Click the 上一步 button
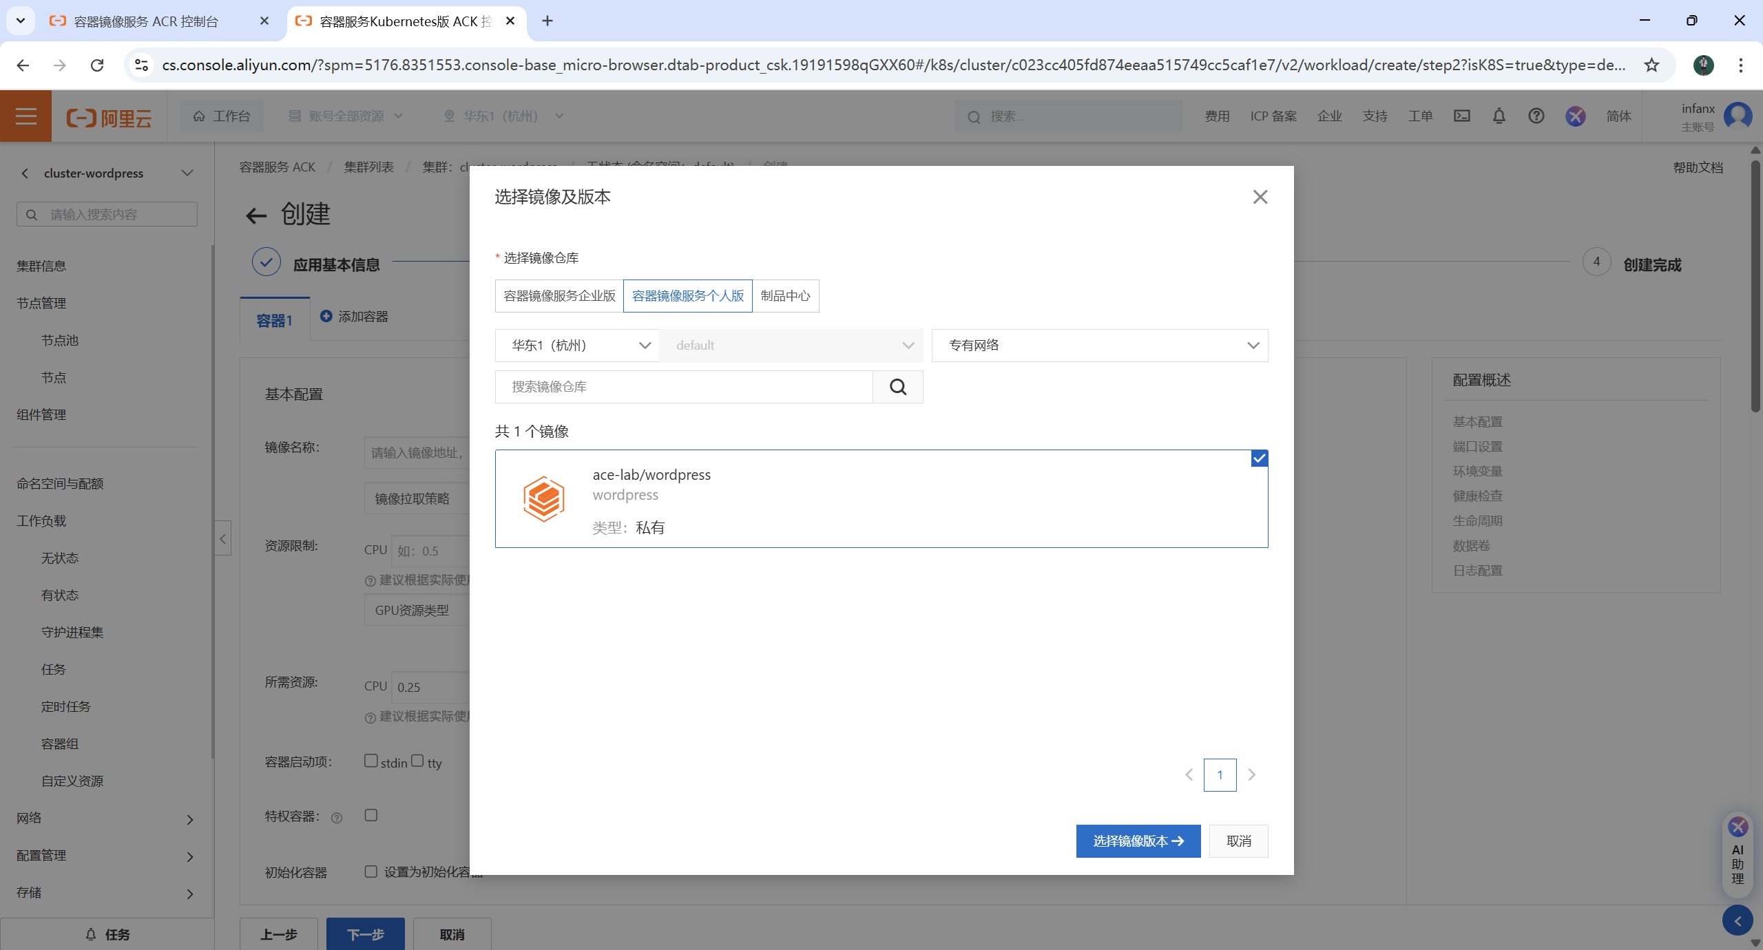The width and height of the screenshot is (1763, 950). [279, 934]
